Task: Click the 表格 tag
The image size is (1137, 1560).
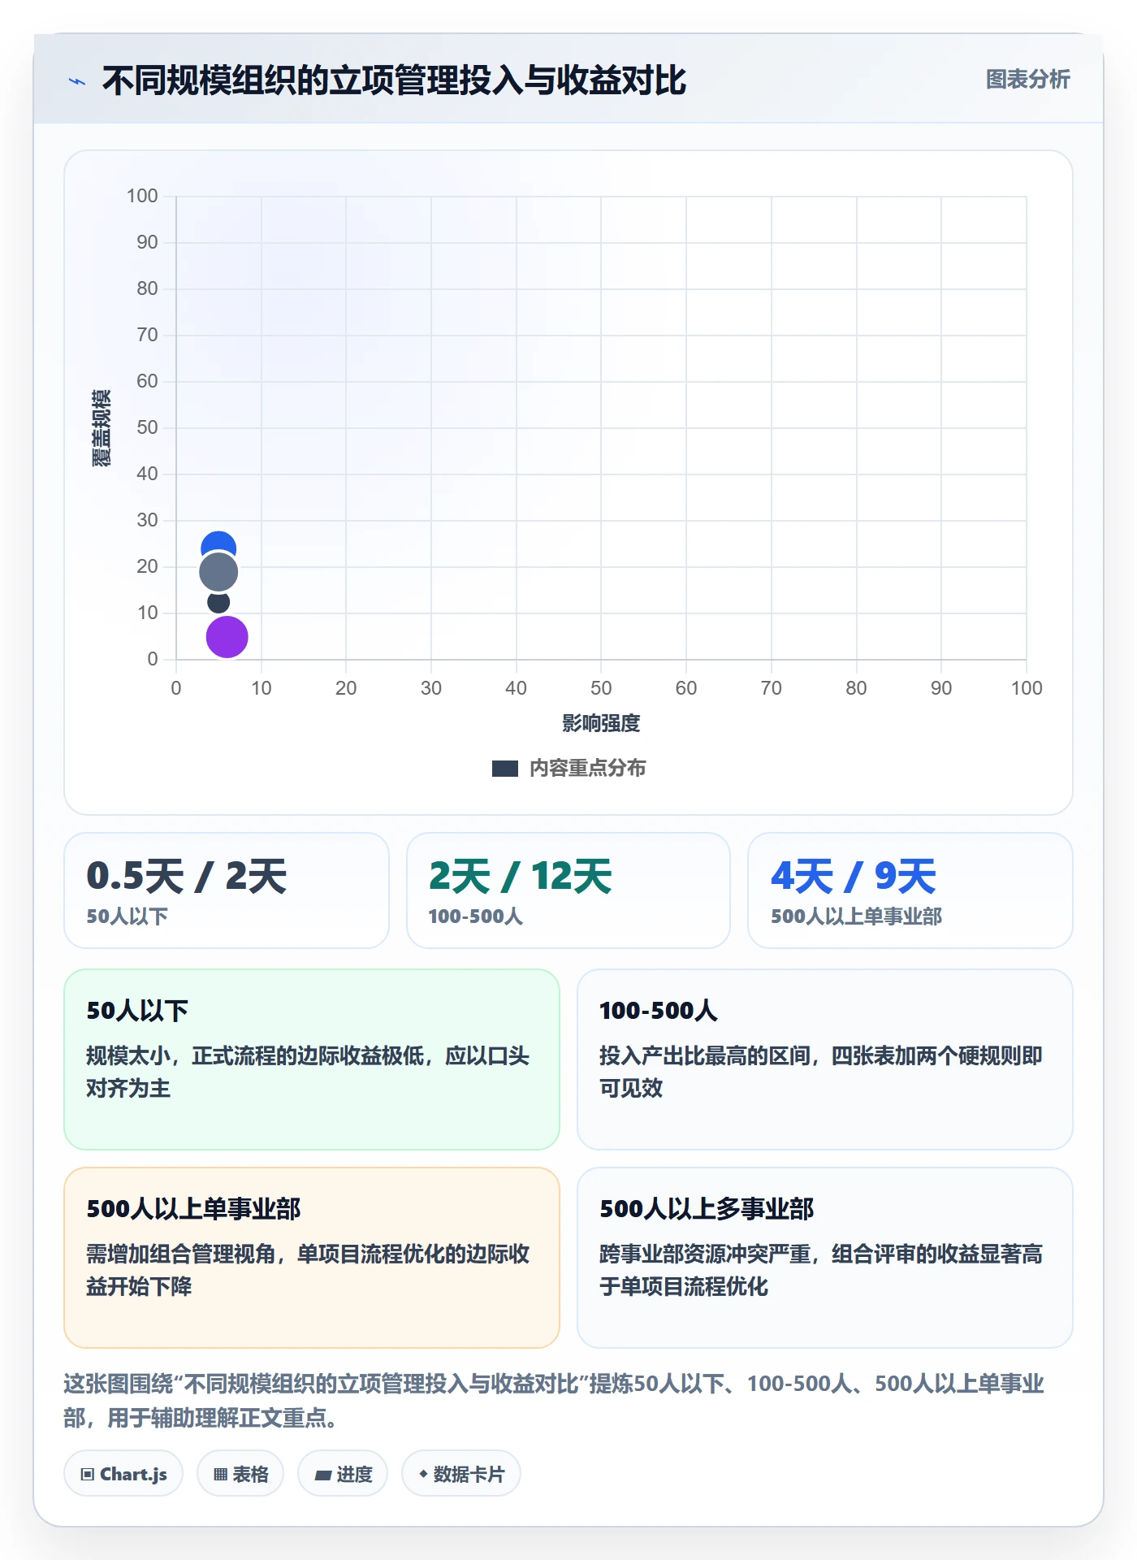Action: tap(240, 1474)
